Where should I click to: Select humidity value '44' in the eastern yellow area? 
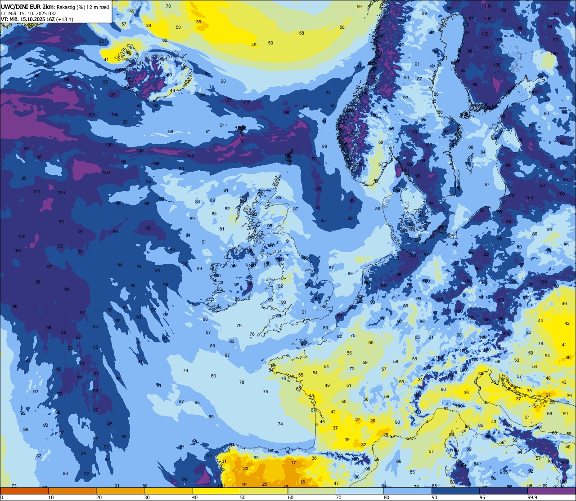coord(540,320)
